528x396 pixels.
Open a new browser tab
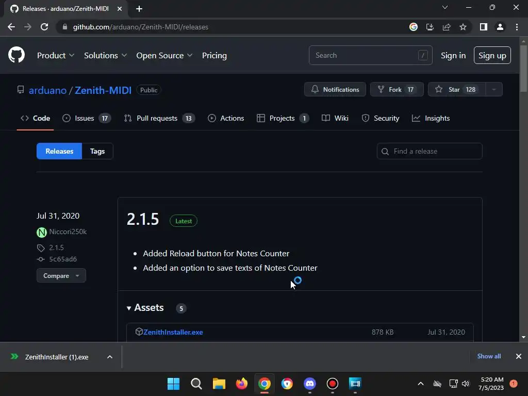tap(139, 9)
